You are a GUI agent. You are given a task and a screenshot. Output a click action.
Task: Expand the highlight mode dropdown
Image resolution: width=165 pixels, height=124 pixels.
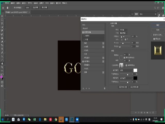(x=126, y=70)
